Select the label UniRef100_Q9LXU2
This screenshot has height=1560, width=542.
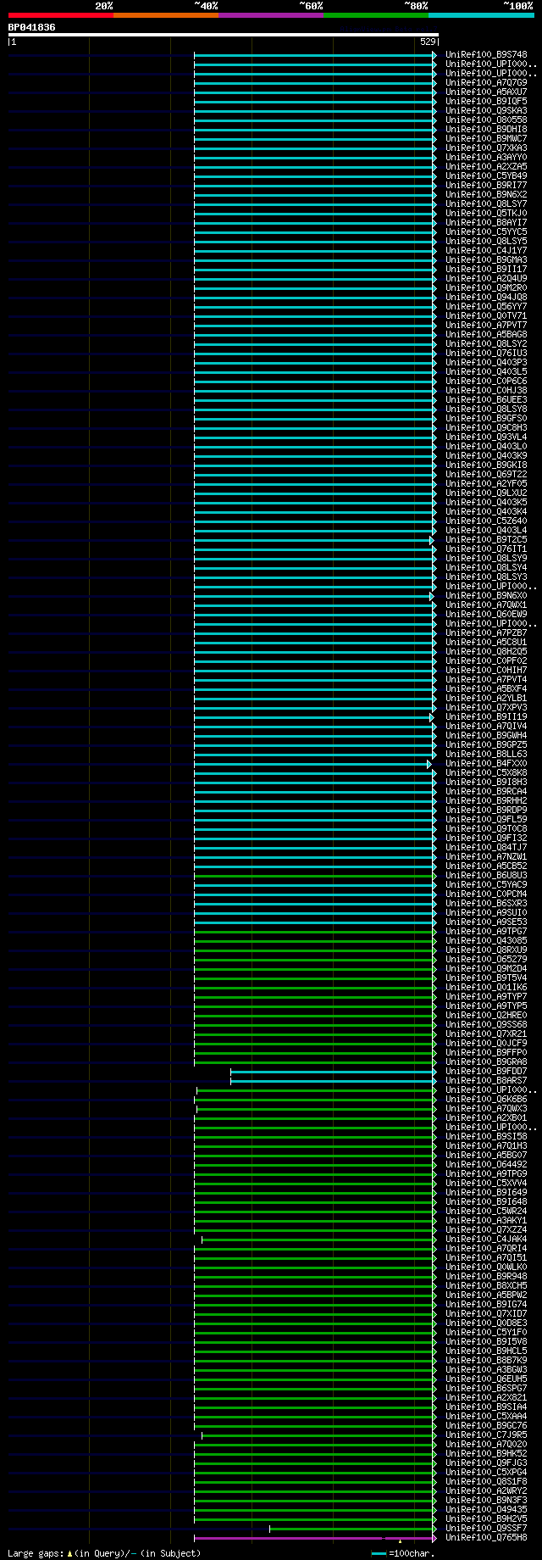click(486, 493)
